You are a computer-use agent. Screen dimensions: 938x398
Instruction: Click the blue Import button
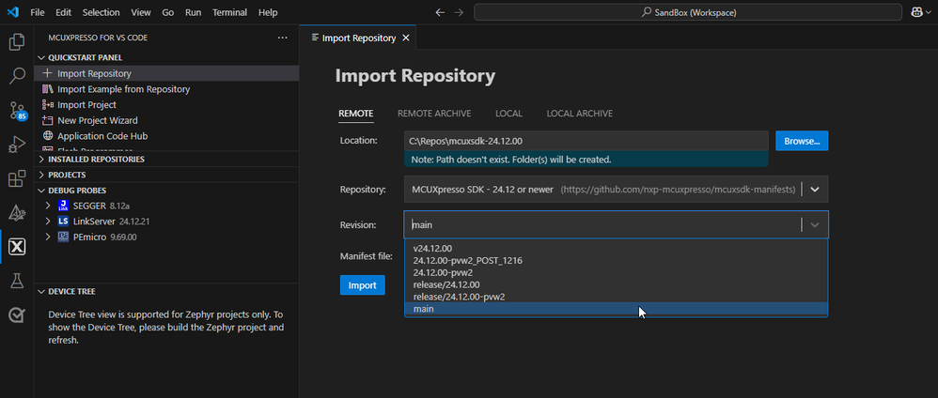tap(362, 285)
